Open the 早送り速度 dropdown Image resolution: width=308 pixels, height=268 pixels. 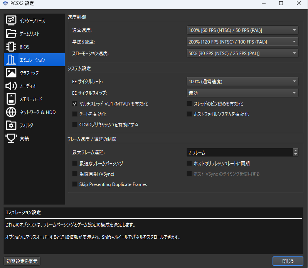click(x=242, y=42)
